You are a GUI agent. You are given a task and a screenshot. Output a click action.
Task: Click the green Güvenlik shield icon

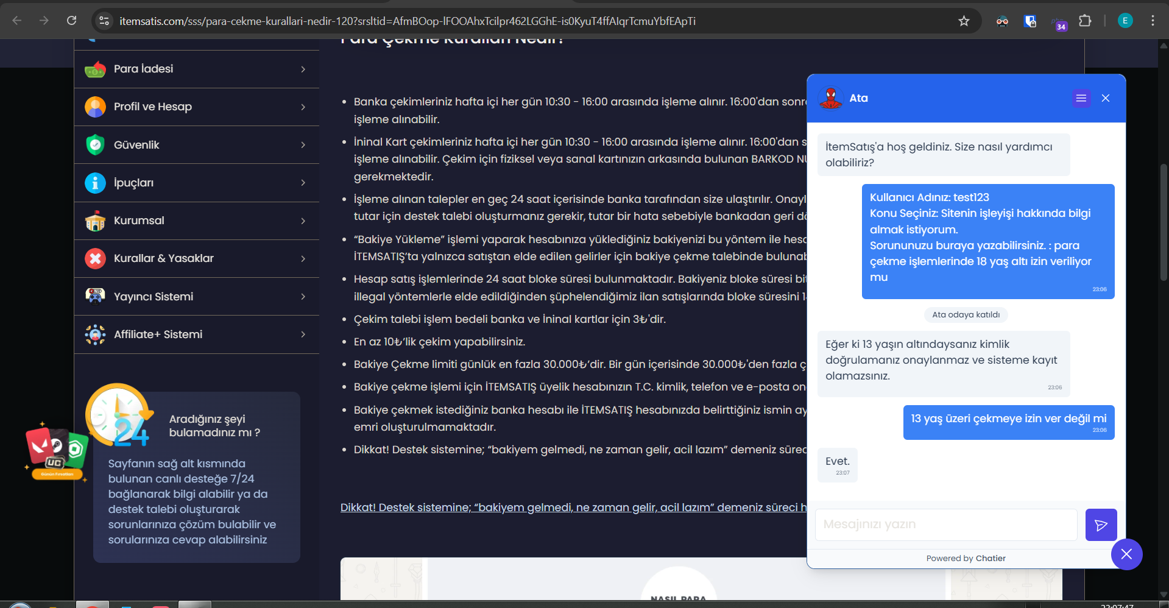coord(95,145)
